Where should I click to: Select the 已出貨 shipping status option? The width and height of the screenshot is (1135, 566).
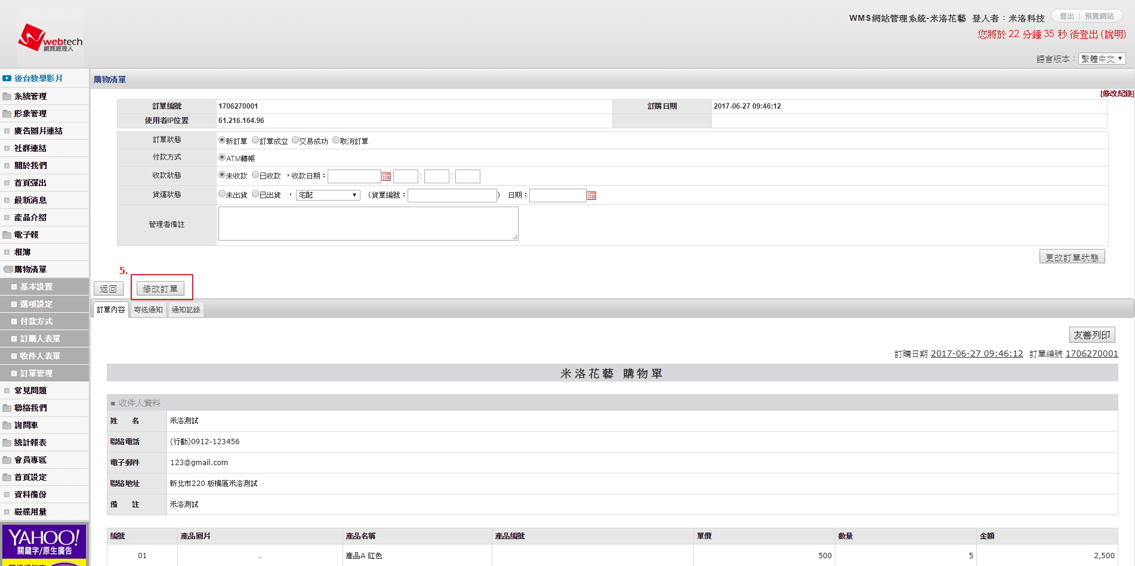[x=255, y=194]
